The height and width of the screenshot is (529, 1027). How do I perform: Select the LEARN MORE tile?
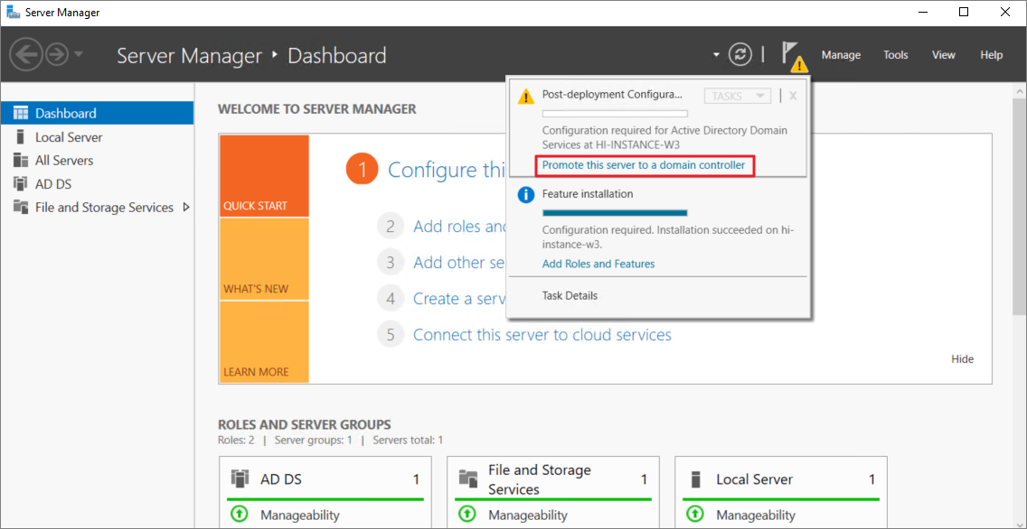[x=264, y=342]
